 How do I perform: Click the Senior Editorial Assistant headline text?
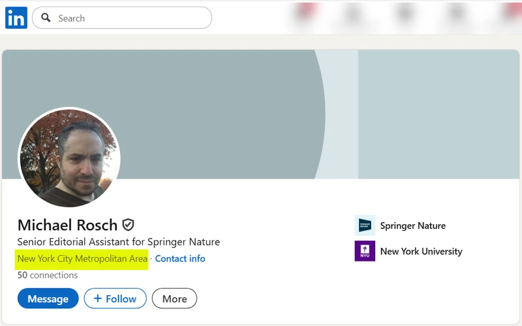(119, 242)
